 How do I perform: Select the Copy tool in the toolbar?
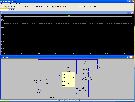47,6
